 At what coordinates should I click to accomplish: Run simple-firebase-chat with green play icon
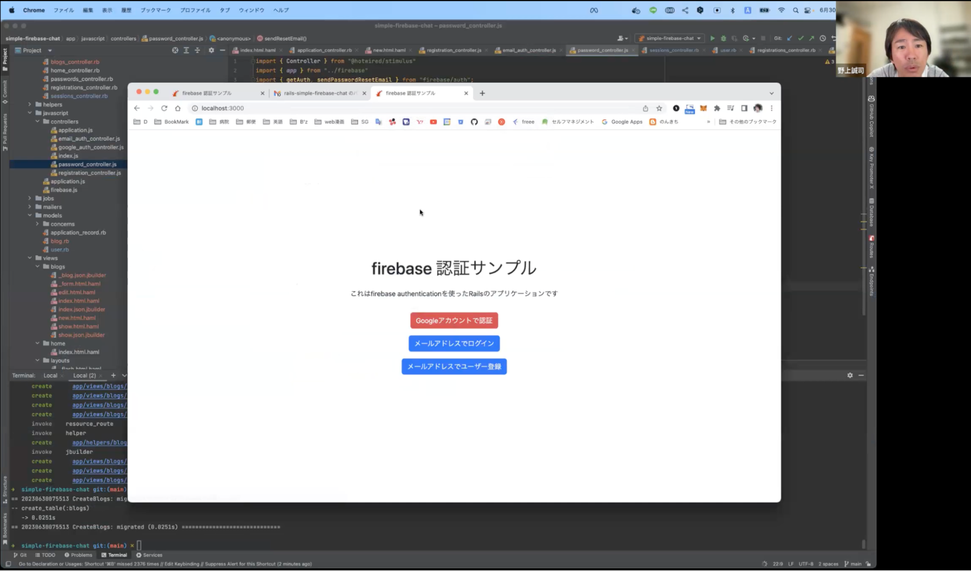click(x=713, y=38)
